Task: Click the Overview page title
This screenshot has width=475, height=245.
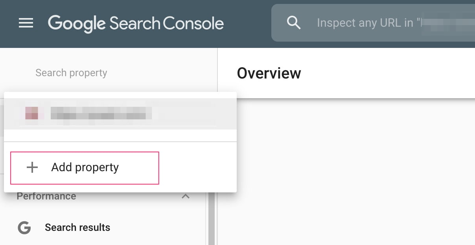Action: point(269,73)
